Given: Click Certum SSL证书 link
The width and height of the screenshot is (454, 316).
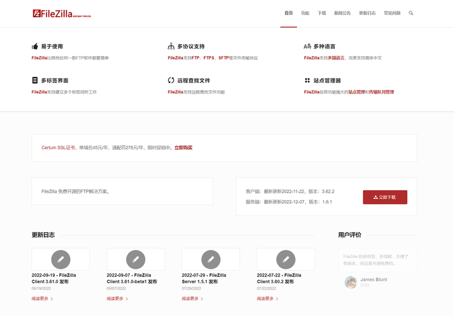Looking at the screenshot, I should pyautogui.click(x=58, y=148).
